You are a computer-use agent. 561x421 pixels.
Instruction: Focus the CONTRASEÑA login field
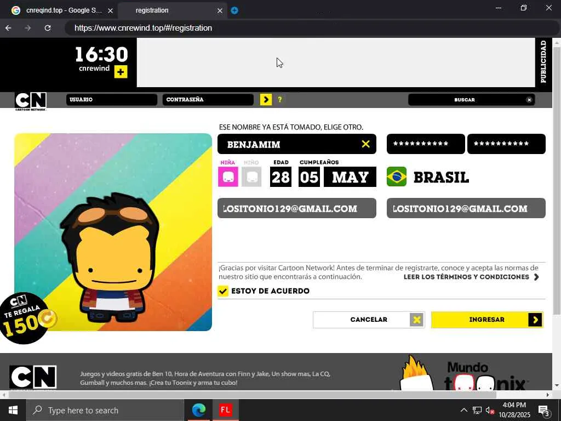tap(208, 100)
